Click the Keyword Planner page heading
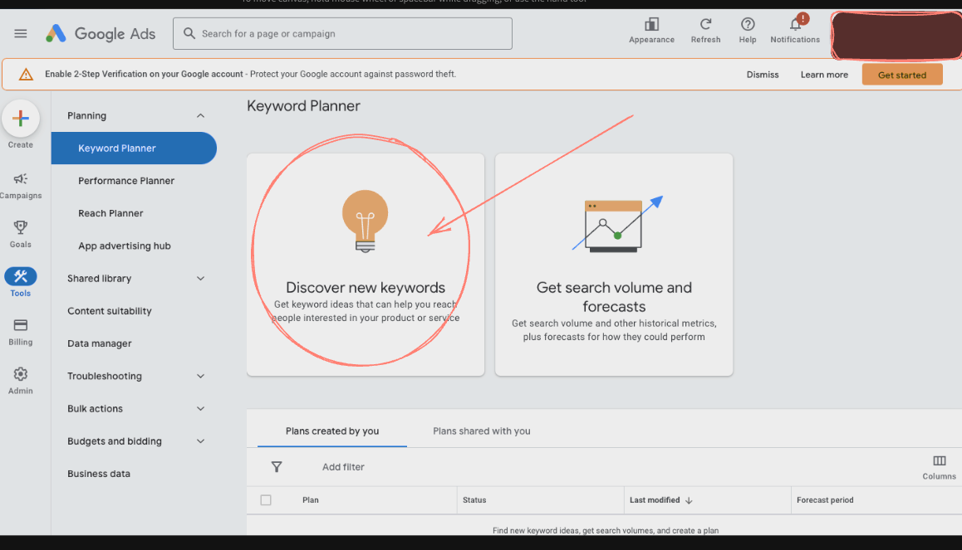 click(x=303, y=106)
